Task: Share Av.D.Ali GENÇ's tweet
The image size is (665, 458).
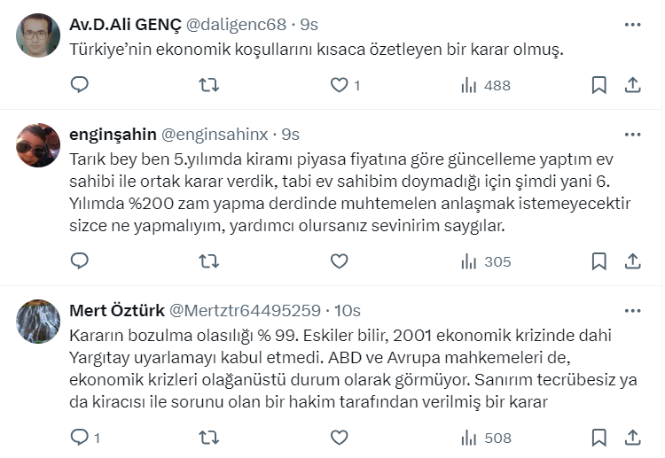Action: click(633, 85)
